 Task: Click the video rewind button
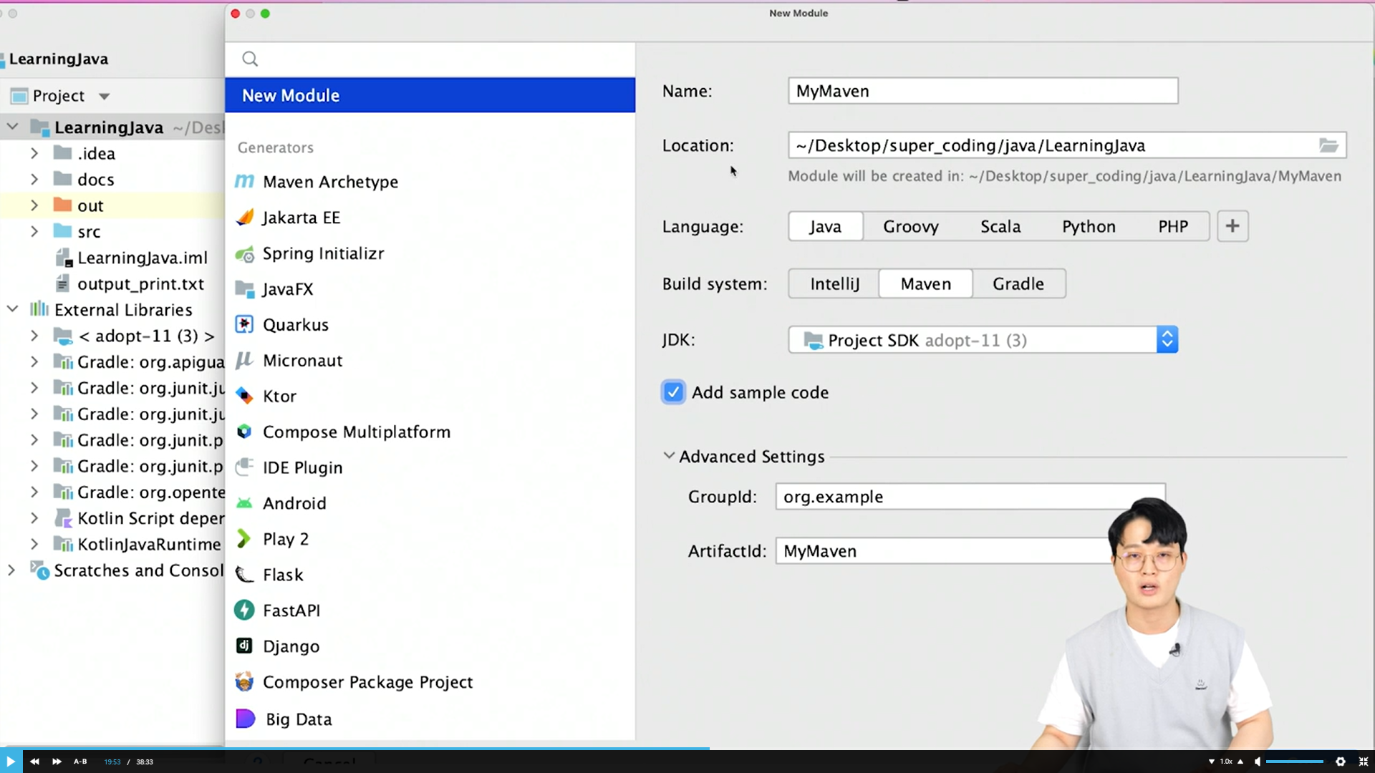click(34, 762)
